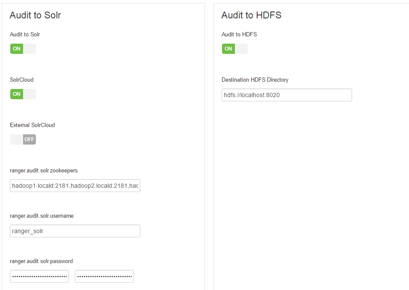Edit the Destination HDFS Directory field
This screenshot has height=290, width=409.
(x=287, y=95)
